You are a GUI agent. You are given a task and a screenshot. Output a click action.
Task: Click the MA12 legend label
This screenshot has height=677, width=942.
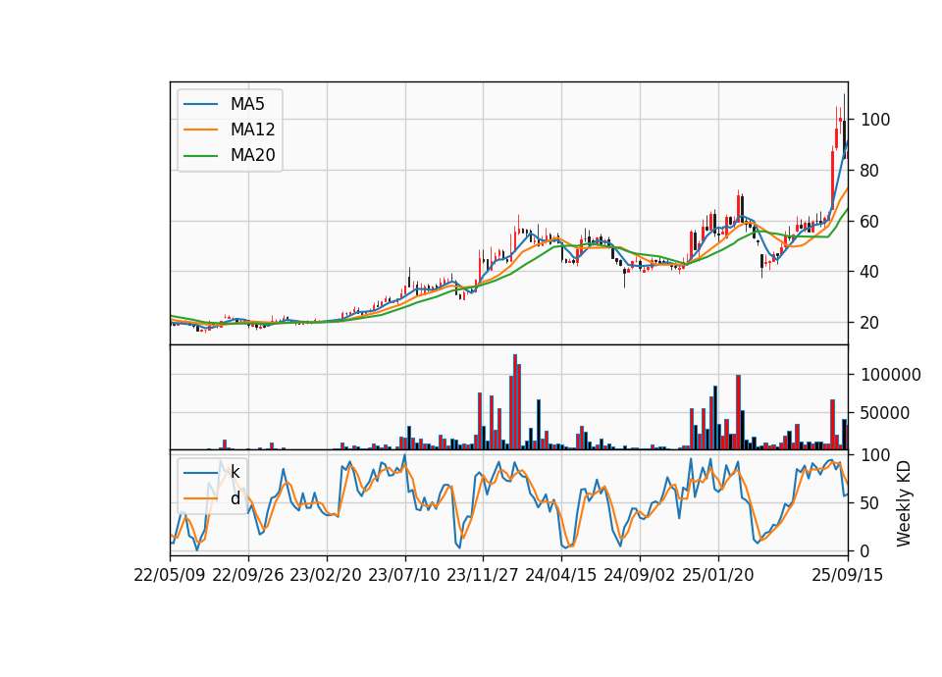coord(252,130)
